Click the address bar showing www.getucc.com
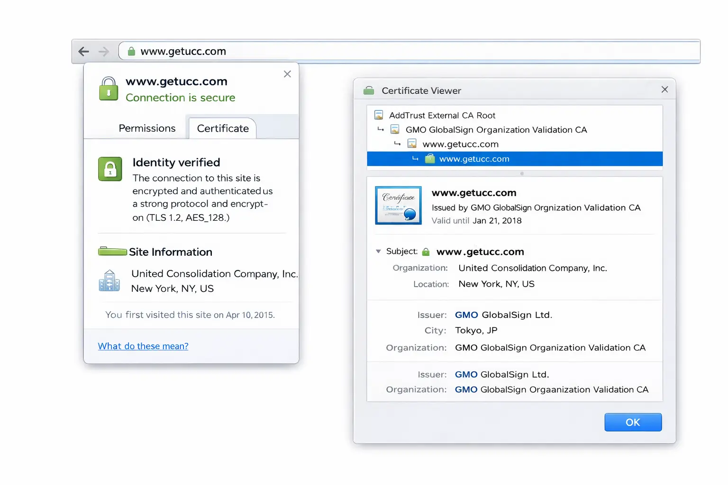The width and height of the screenshot is (728, 485). point(409,51)
